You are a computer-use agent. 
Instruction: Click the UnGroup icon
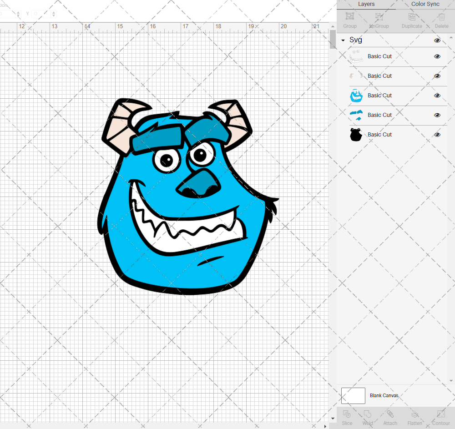[x=379, y=16]
